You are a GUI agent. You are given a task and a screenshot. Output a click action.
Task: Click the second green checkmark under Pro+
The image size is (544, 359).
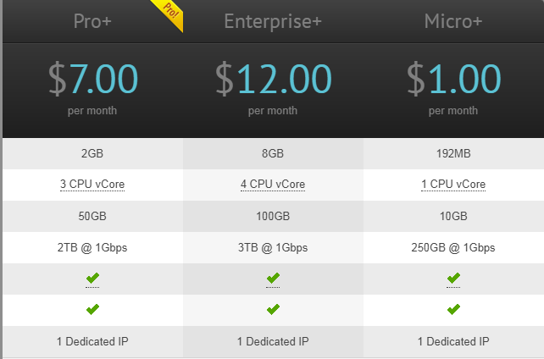(92, 310)
